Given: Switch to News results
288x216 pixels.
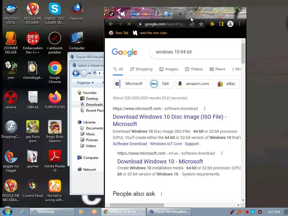Looking at the screenshot, I should pos(217,69).
